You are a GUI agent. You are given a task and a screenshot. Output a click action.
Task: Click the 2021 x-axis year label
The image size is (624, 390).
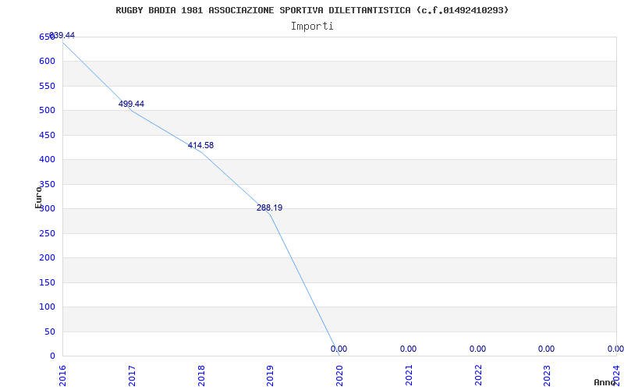click(x=409, y=375)
